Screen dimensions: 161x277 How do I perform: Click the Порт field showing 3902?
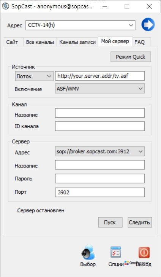click(x=100, y=192)
